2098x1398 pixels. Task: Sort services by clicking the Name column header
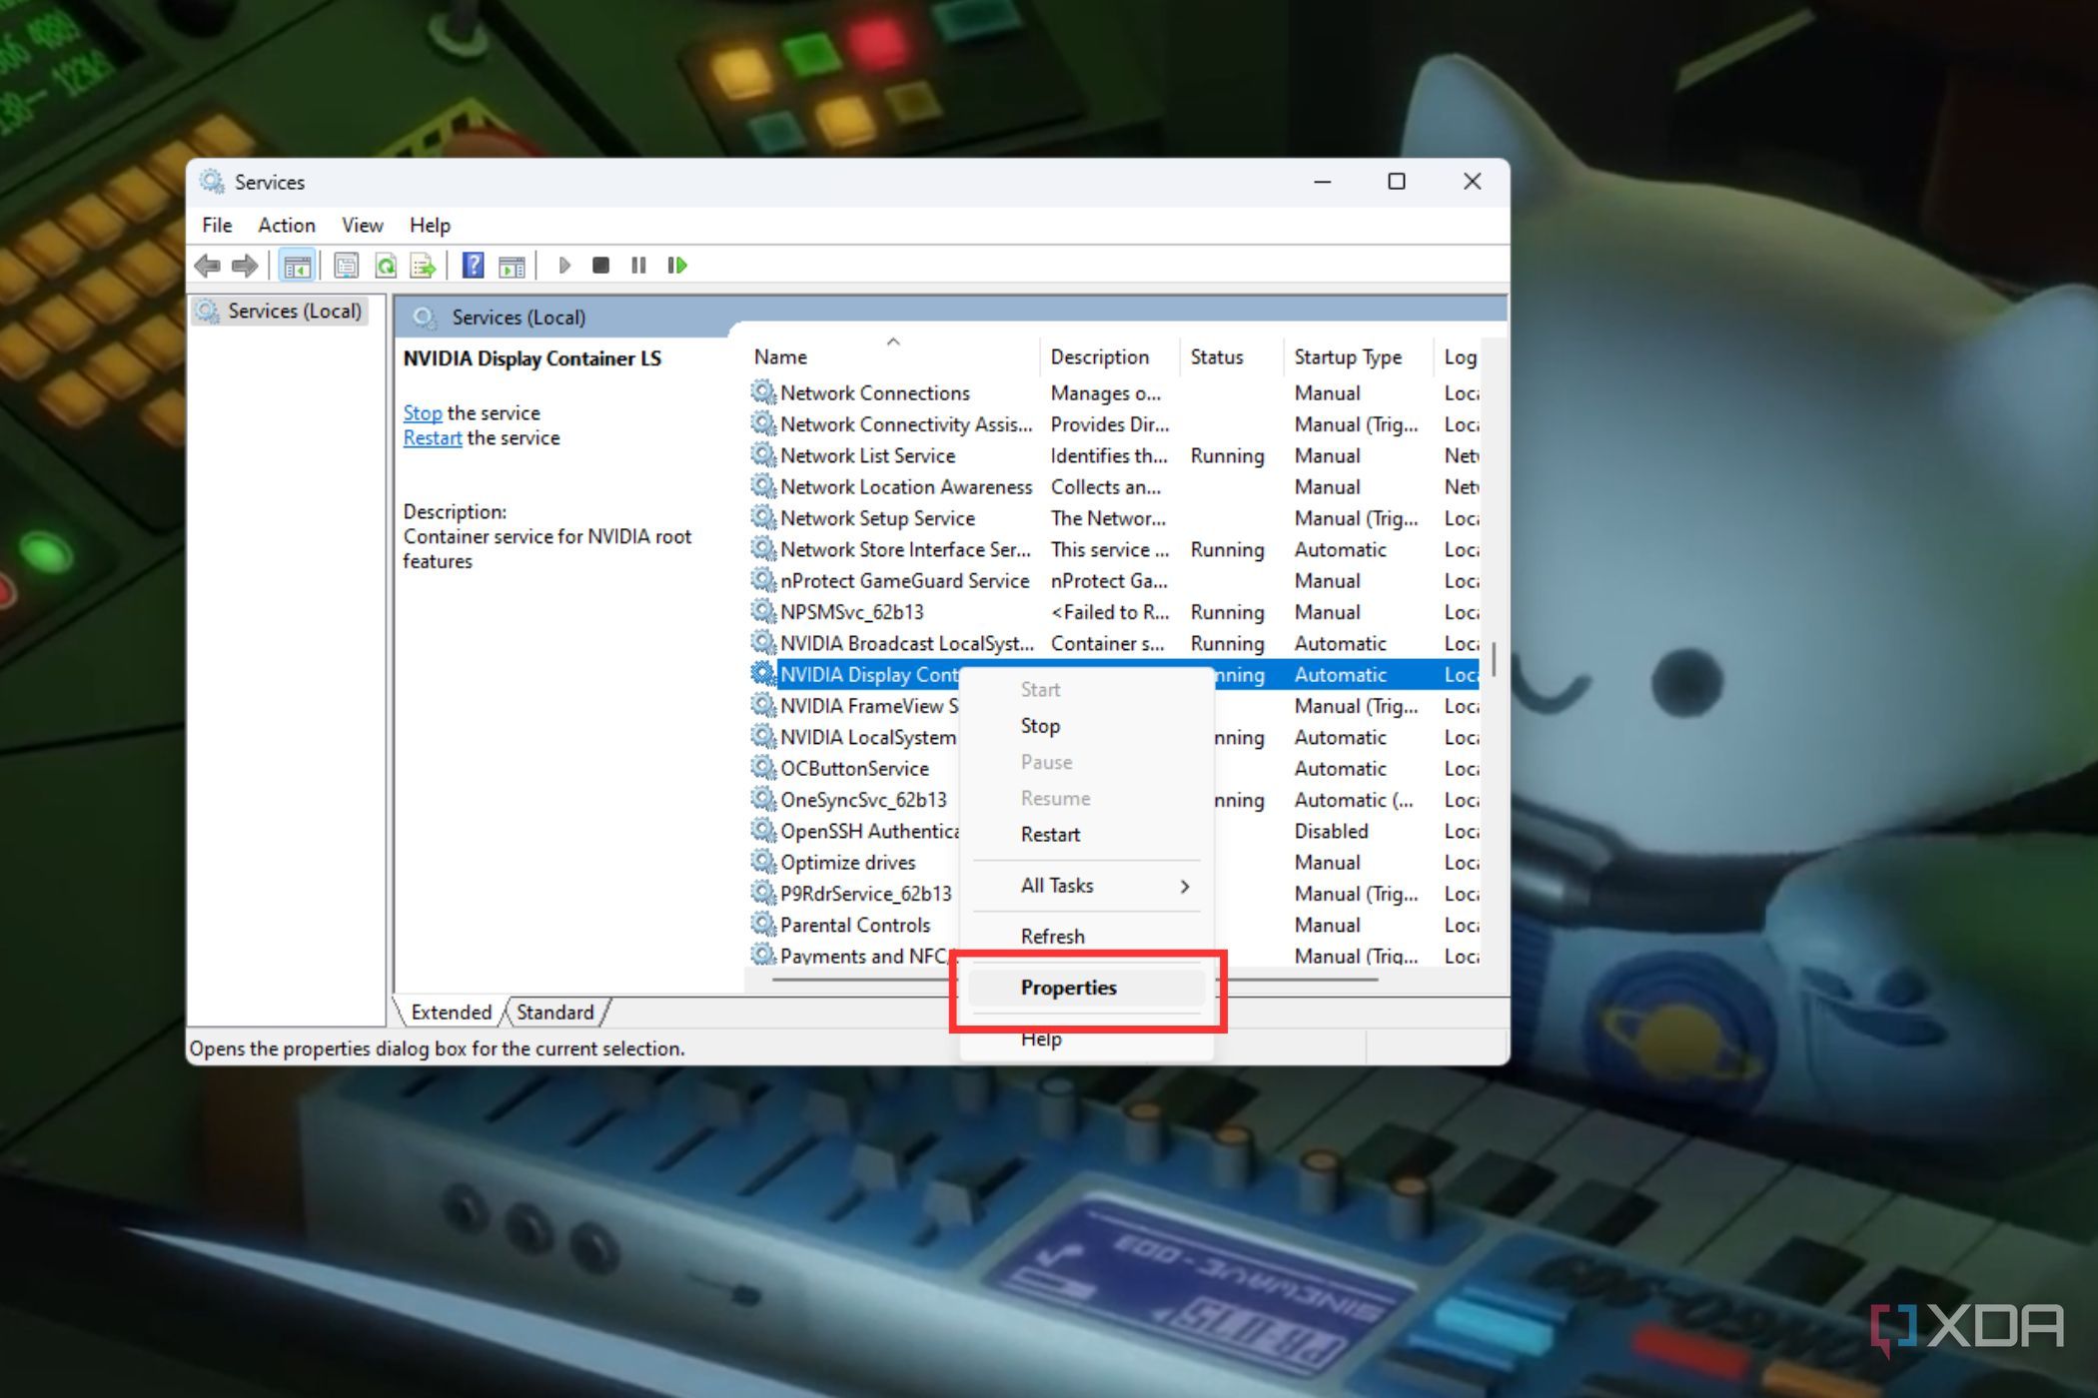(x=780, y=356)
